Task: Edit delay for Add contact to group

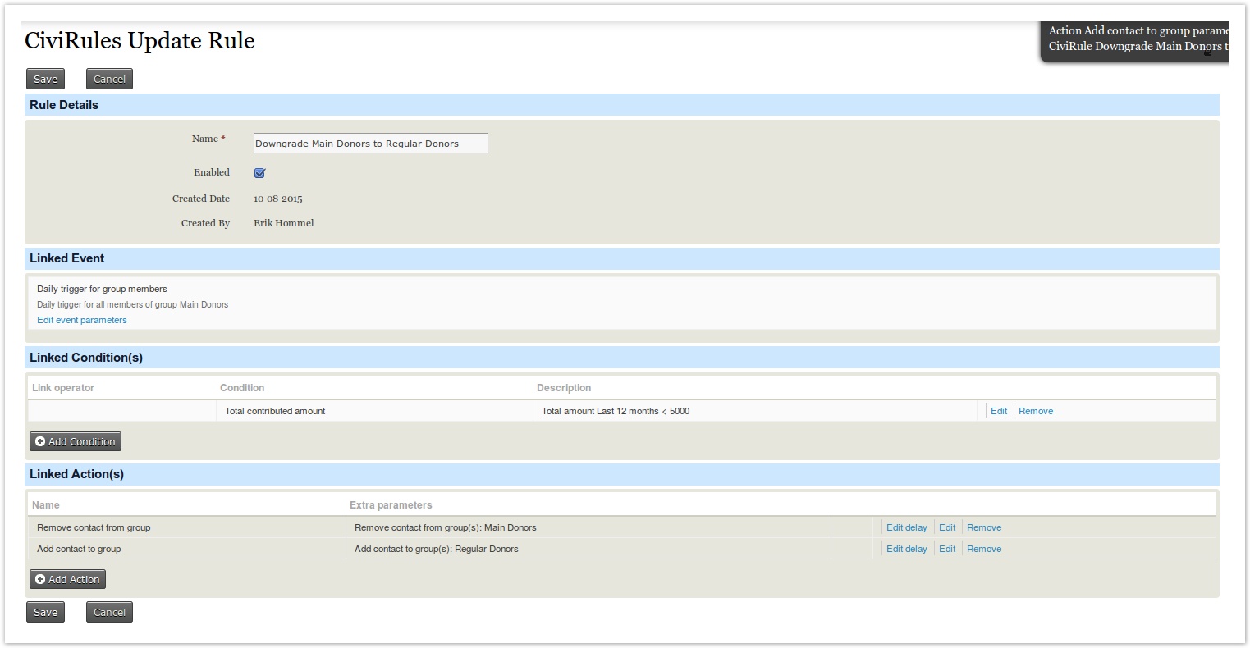Action: pos(906,549)
